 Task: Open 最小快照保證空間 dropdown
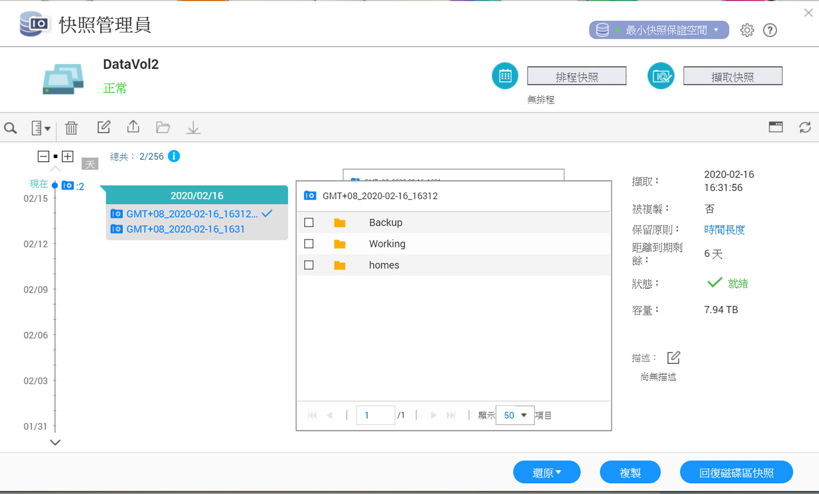click(x=659, y=30)
